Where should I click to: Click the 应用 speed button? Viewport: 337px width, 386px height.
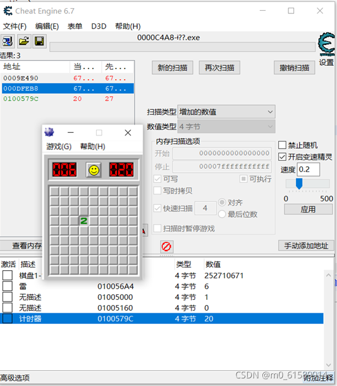tap(308, 209)
